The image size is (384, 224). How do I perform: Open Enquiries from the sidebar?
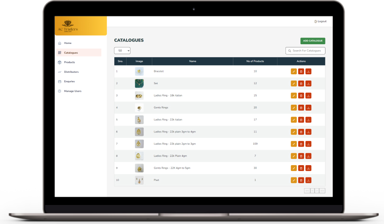[69, 81]
